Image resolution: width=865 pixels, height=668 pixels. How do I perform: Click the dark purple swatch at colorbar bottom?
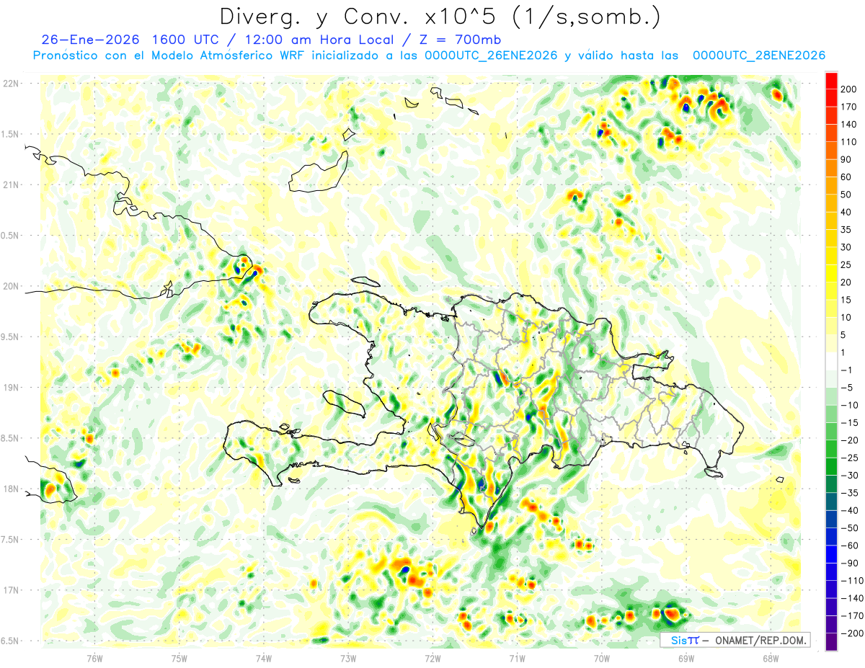831,641
